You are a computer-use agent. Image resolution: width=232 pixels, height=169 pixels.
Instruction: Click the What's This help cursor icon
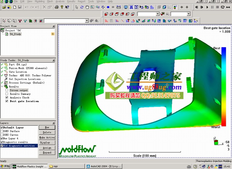67,7
